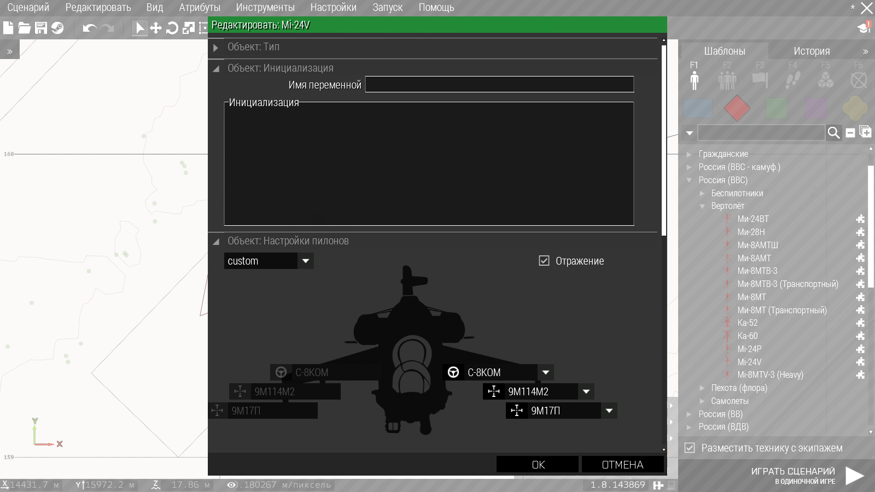This screenshot has width=875, height=492.
Task: Open the custom pylon preset dropdown
Action: coord(306,261)
